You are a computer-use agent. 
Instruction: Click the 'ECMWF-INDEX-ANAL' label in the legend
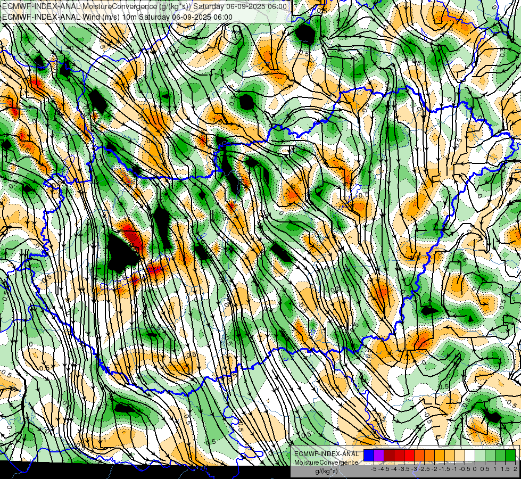[326, 454]
